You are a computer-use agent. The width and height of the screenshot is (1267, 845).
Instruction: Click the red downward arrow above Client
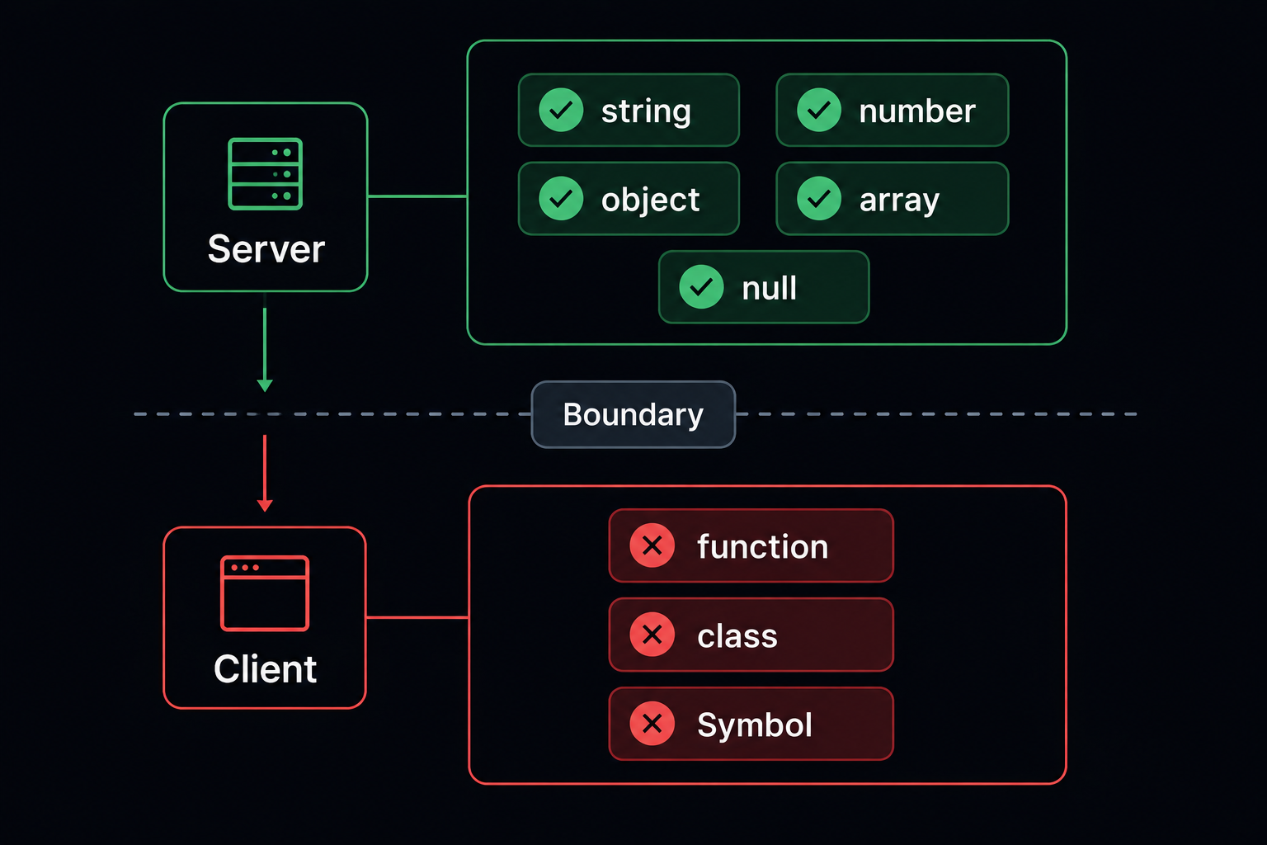tap(265, 473)
